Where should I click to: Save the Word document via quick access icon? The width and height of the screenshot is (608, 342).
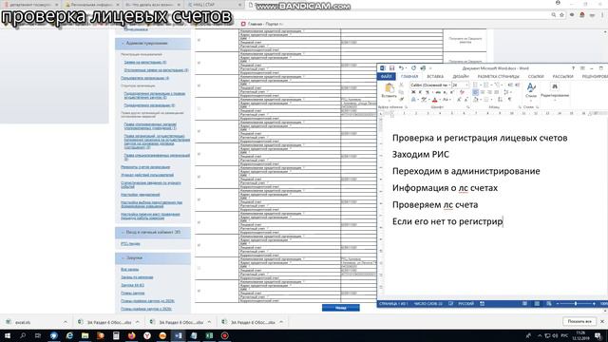click(x=391, y=68)
